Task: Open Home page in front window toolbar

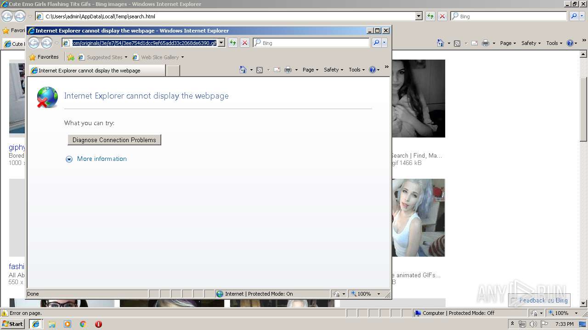Action: tap(243, 70)
